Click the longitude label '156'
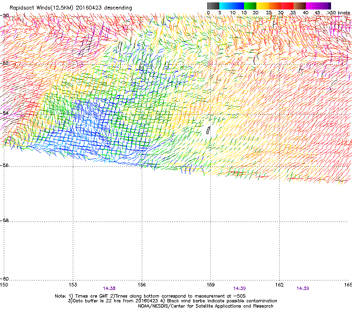Image resolution: width=352 pixels, height=309 pixels. pos(142,285)
